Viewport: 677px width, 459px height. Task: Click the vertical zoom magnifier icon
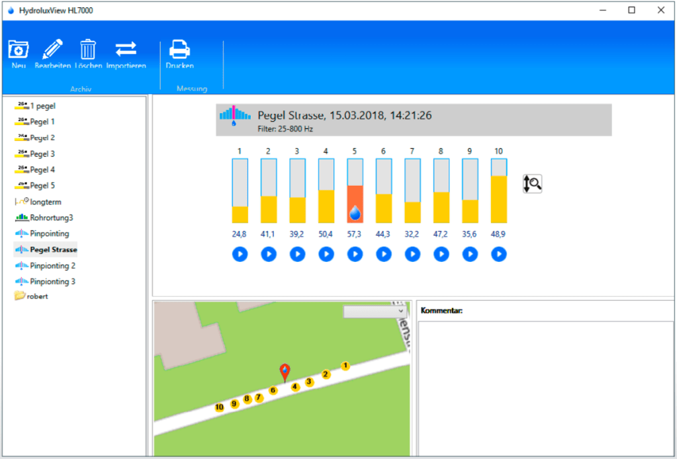(532, 183)
